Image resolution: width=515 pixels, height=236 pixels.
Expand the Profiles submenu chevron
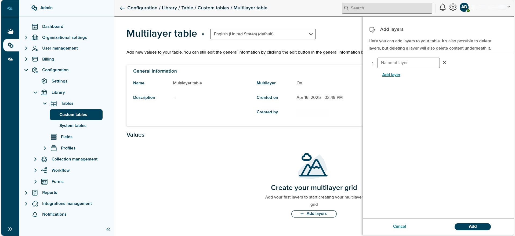(x=45, y=148)
